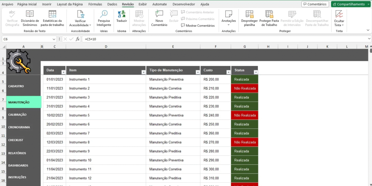Screen dimensions: 372x186
Task: Open the Status column filter dropdown
Action: (255, 72)
